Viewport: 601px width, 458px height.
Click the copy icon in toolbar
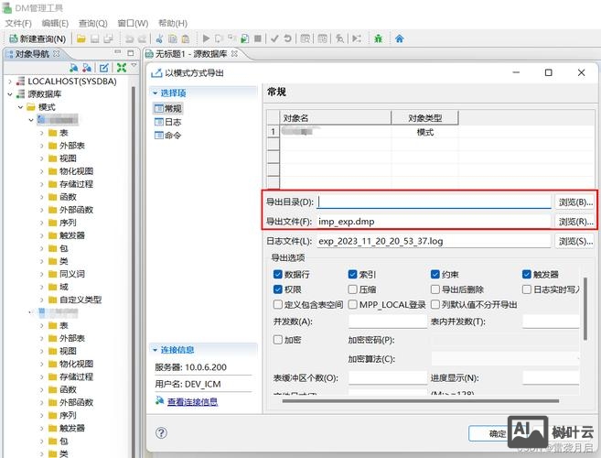coord(173,38)
